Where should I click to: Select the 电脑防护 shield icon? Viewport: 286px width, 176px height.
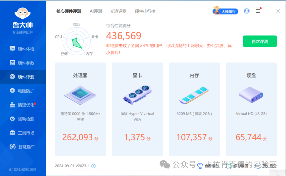[x=12, y=91]
